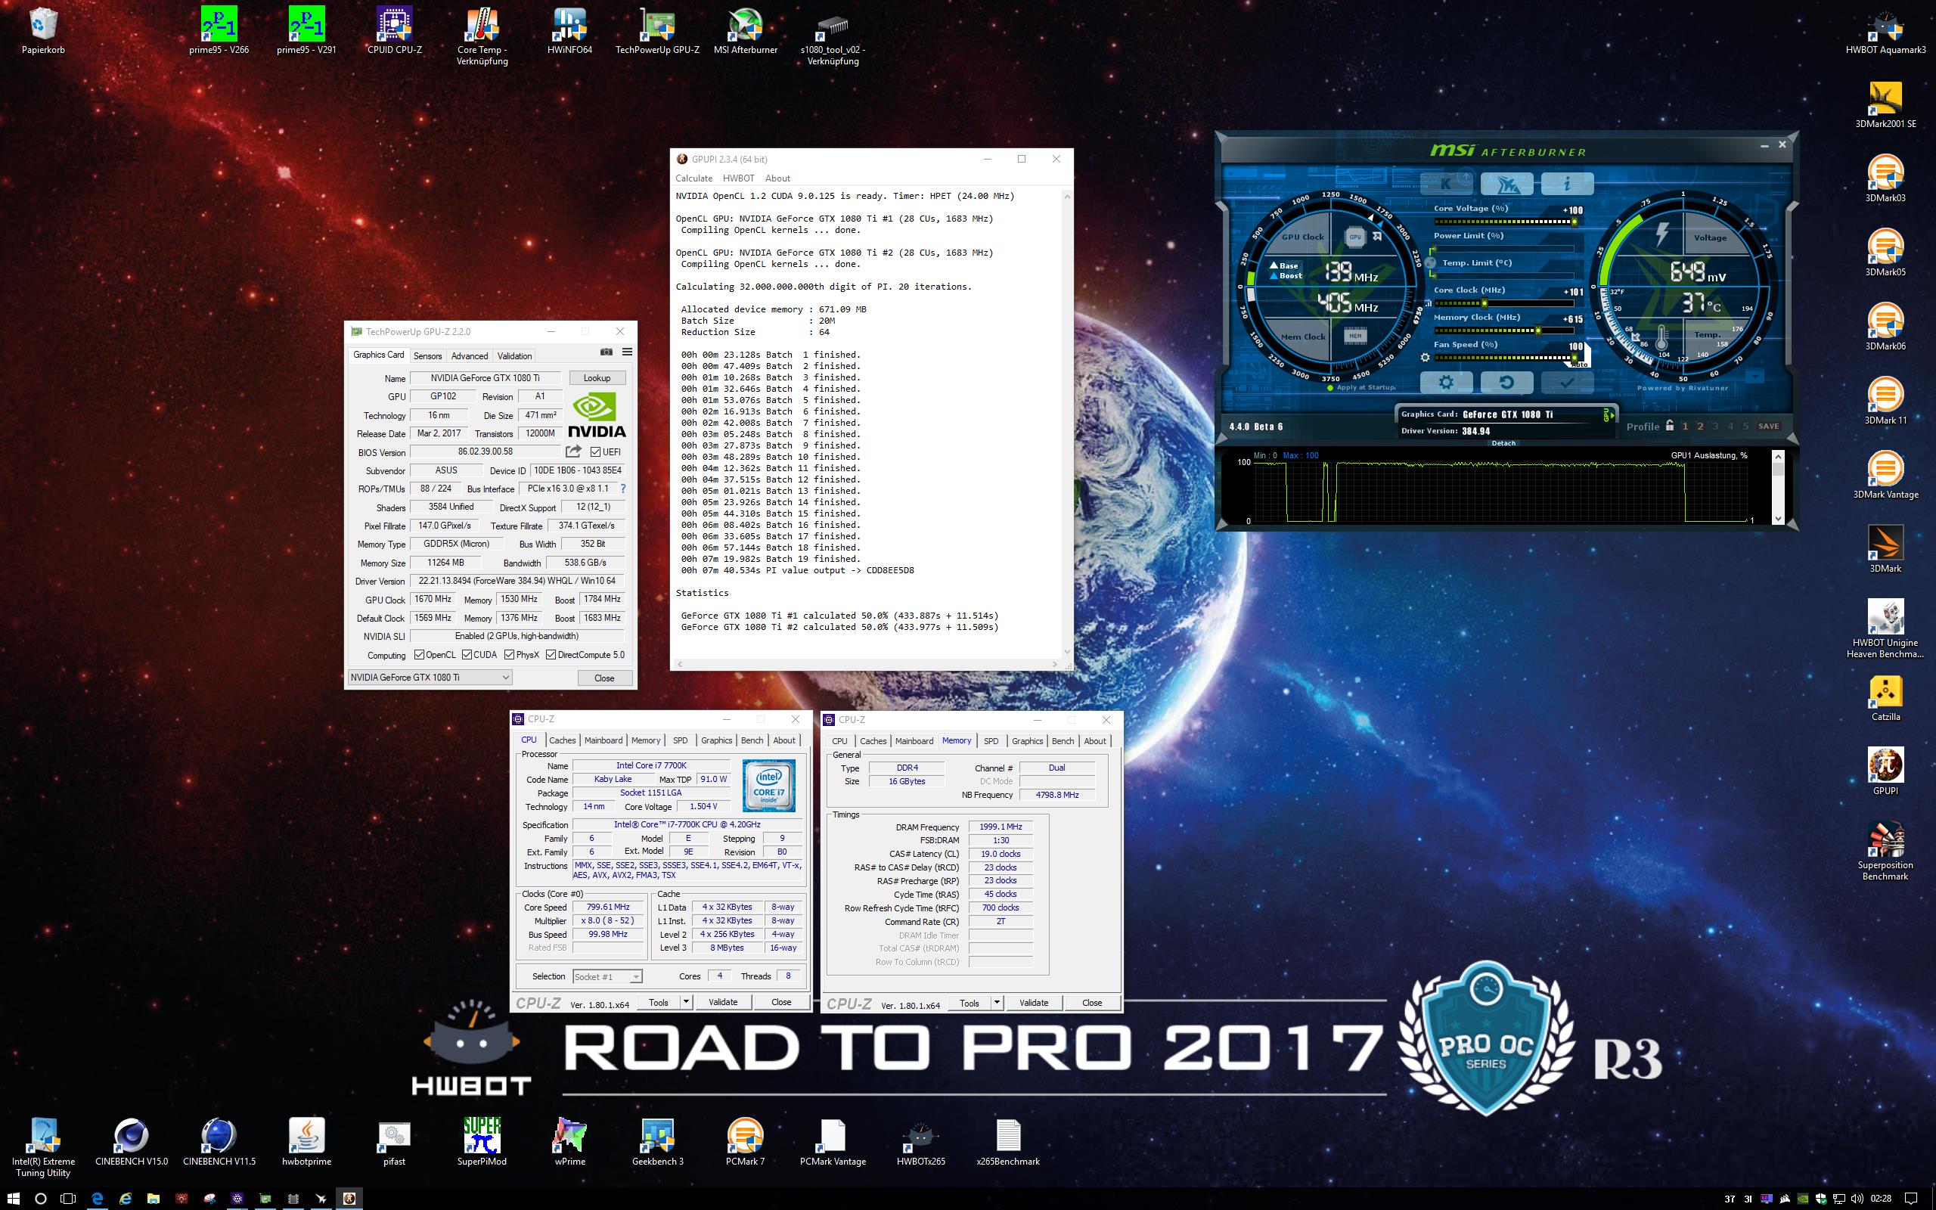Image resolution: width=1936 pixels, height=1210 pixels.
Task: Click GPUPI vertical scrollbar up arrow
Action: 1066,195
